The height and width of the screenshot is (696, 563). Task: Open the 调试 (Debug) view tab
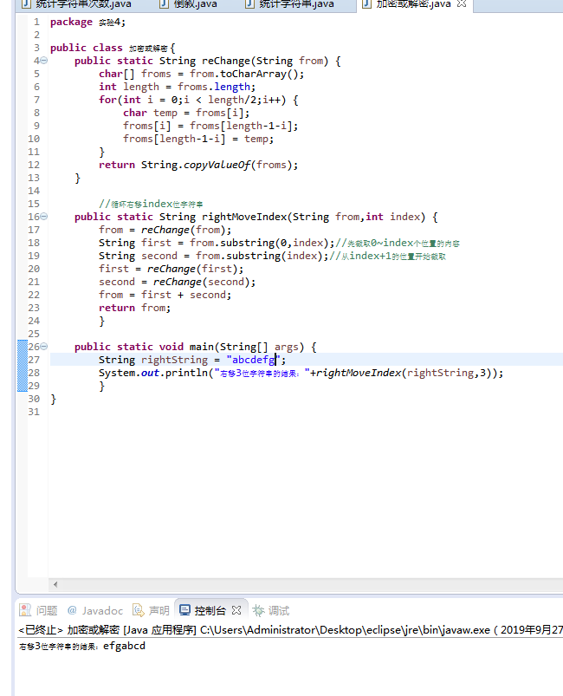[x=270, y=611]
